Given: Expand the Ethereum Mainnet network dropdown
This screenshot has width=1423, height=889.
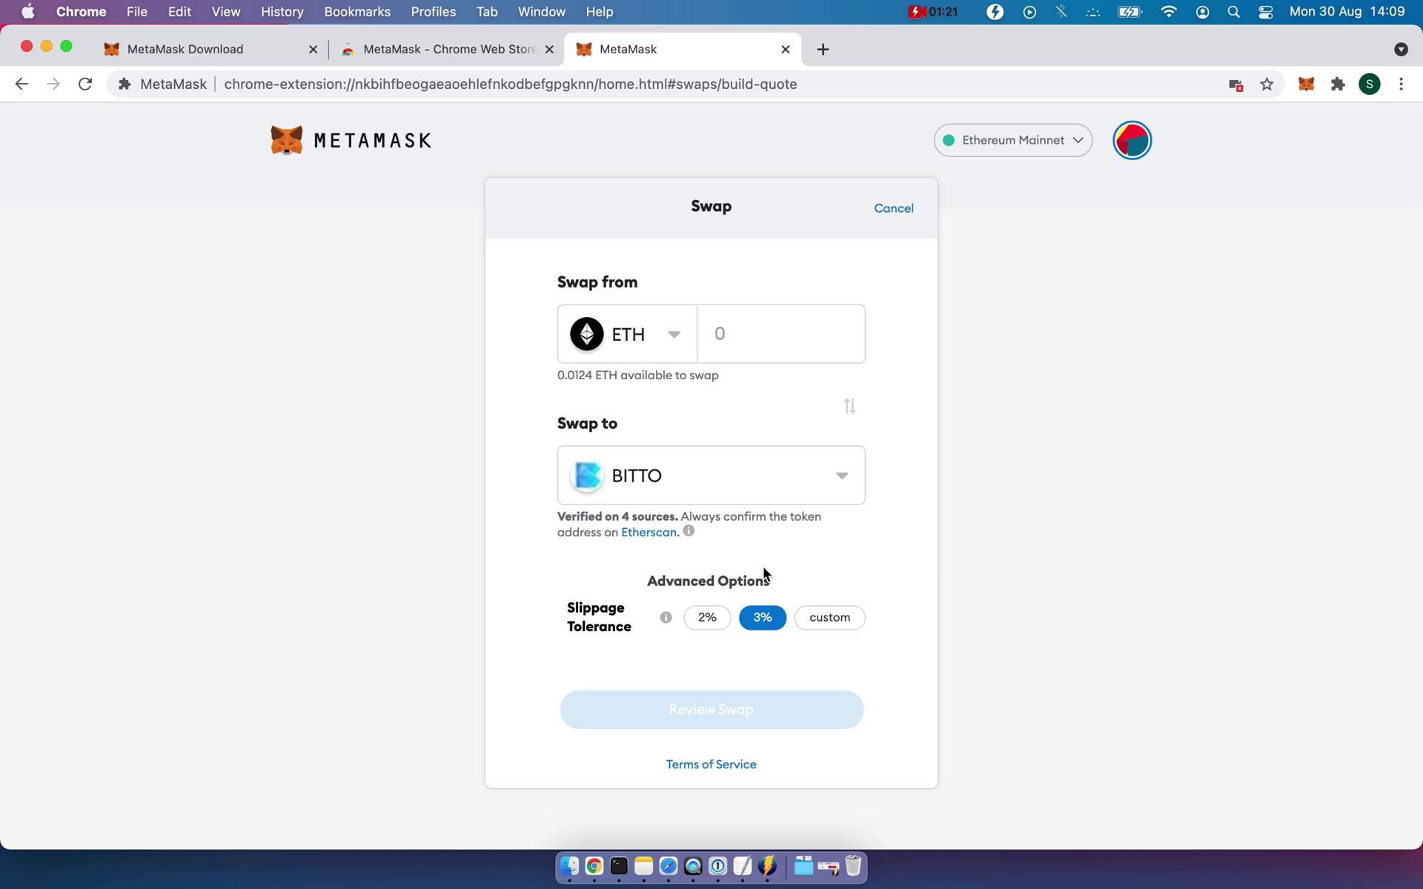Looking at the screenshot, I should [x=1012, y=139].
